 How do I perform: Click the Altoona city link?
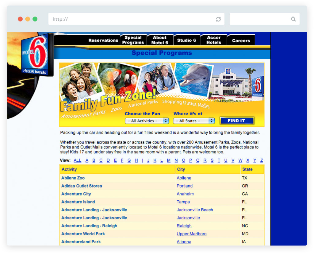[184, 242]
